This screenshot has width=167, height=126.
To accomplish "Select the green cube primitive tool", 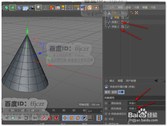I will coord(6,8).
